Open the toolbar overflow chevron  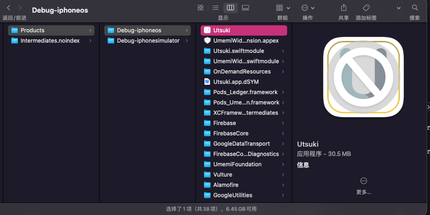[x=399, y=8]
